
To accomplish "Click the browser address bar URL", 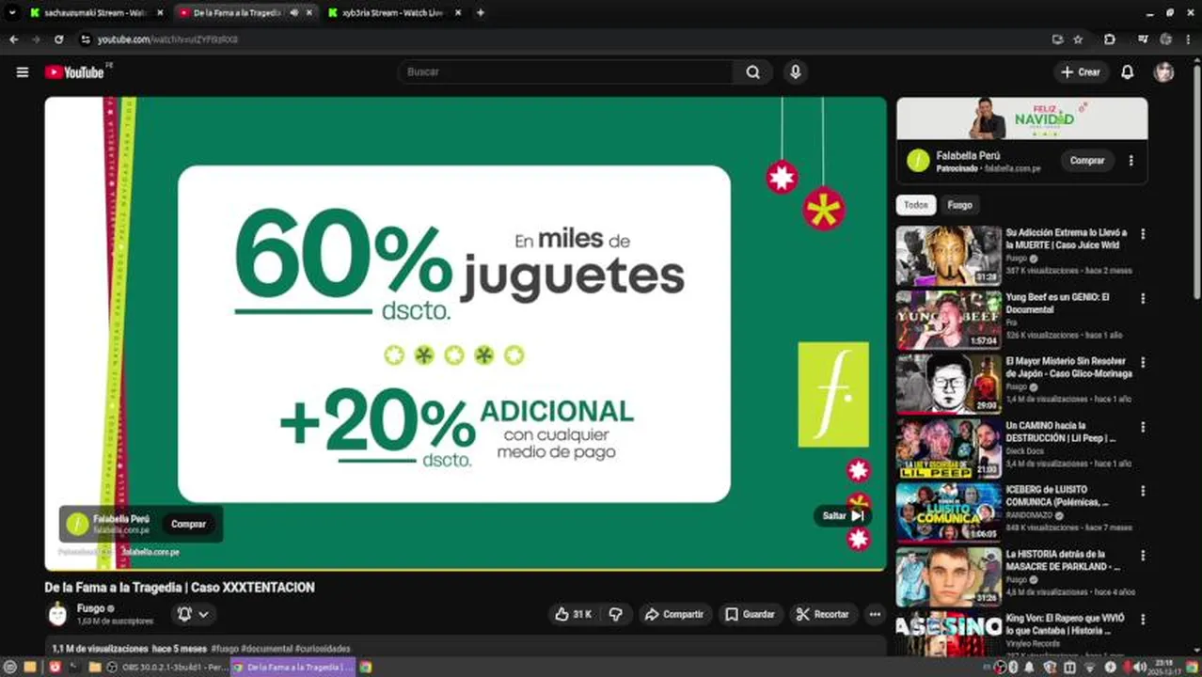I will point(167,39).
